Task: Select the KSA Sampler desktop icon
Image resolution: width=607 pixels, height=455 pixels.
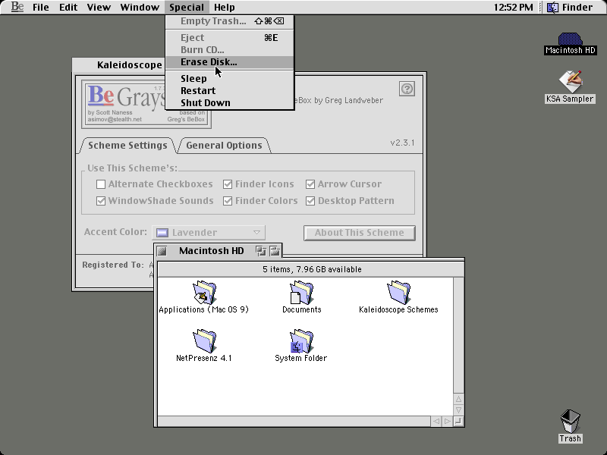Action: coord(571,81)
